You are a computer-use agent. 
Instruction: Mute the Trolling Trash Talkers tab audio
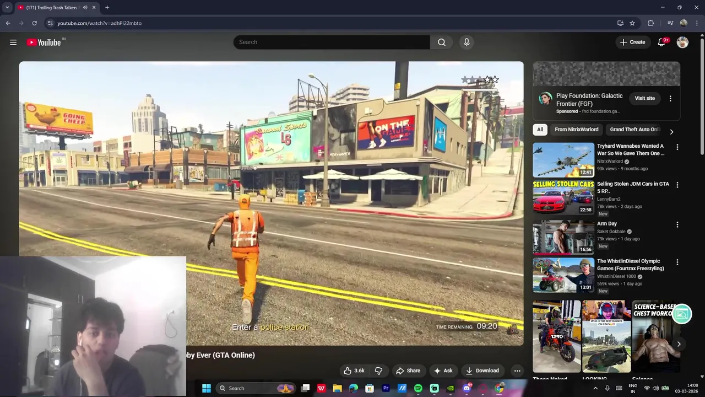(85, 8)
